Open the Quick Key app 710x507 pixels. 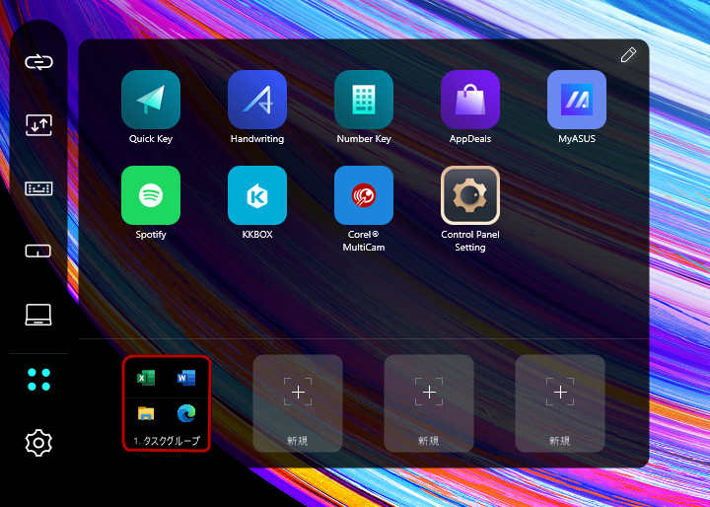coord(151,100)
